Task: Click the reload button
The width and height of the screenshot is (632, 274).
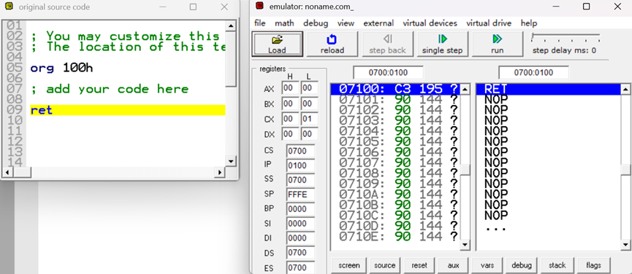Action: click(x=332, y=44)
